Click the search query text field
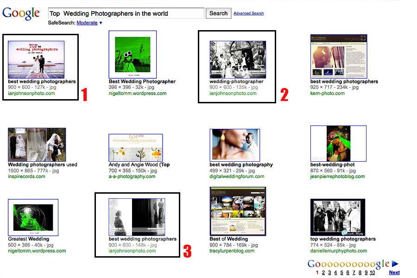 tap(126, 13)
